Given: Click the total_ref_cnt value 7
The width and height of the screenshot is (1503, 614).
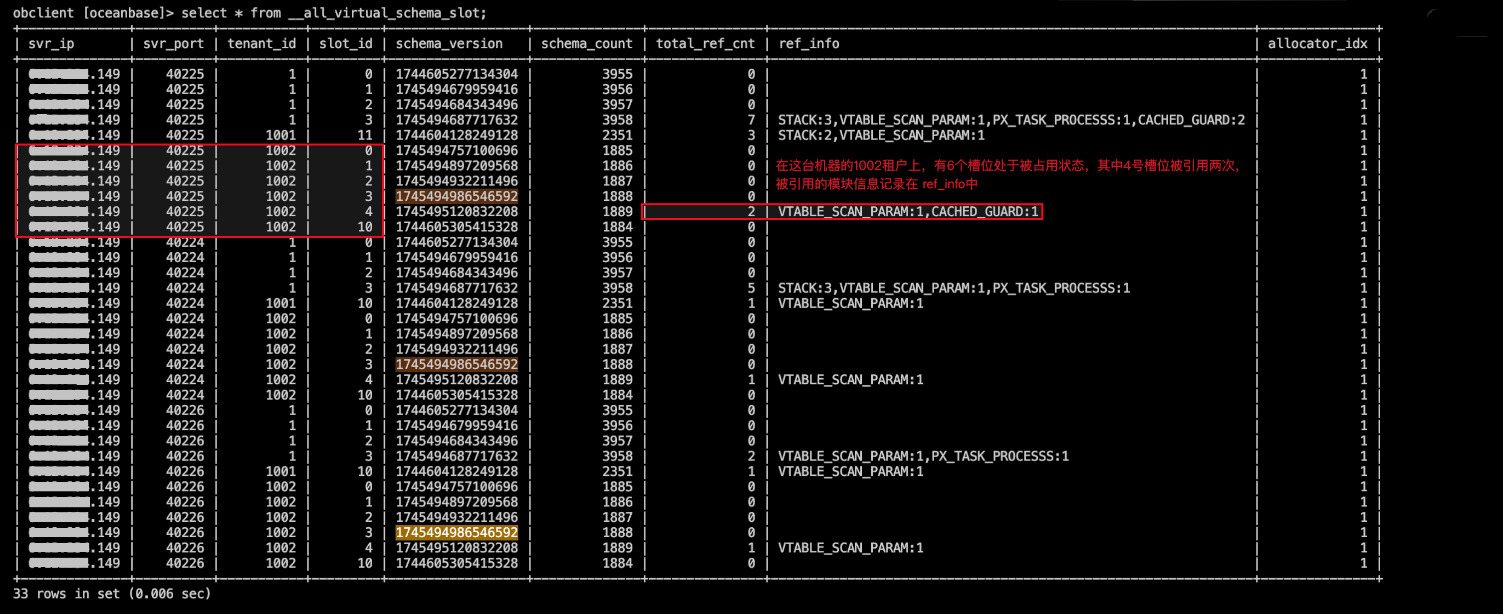Looking at the screenshot, I should (751, 120).
